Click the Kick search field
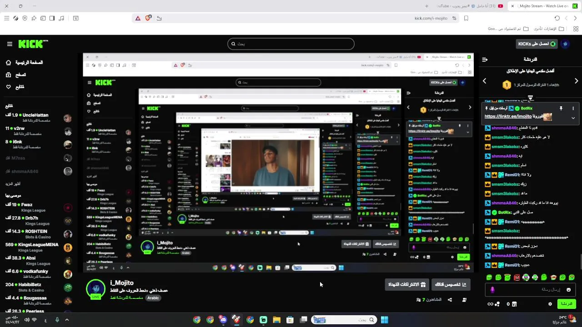The height and width of the screenshot is (327, 582). click(x=291, y=44)
